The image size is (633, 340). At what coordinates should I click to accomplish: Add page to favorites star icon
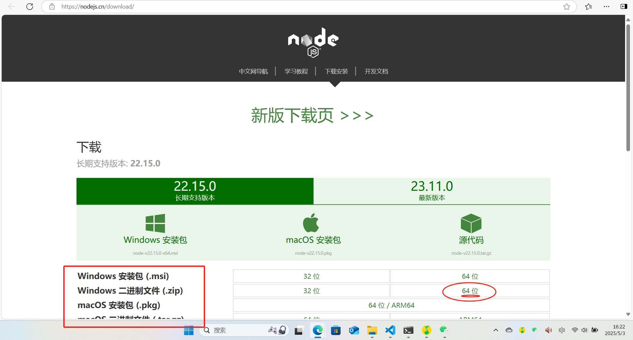pos(566,7)
